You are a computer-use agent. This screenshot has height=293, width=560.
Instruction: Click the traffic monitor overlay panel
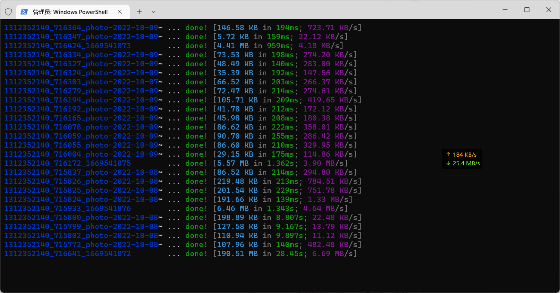tap(462, 159)
